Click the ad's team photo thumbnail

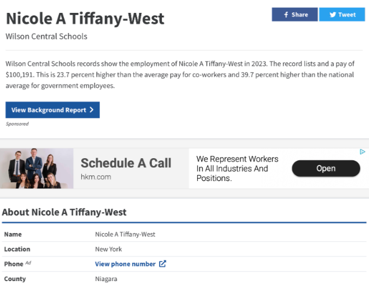point(36,168)
